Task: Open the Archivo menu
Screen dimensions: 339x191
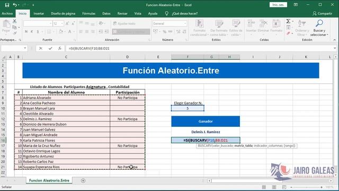Action: point(7,13)
